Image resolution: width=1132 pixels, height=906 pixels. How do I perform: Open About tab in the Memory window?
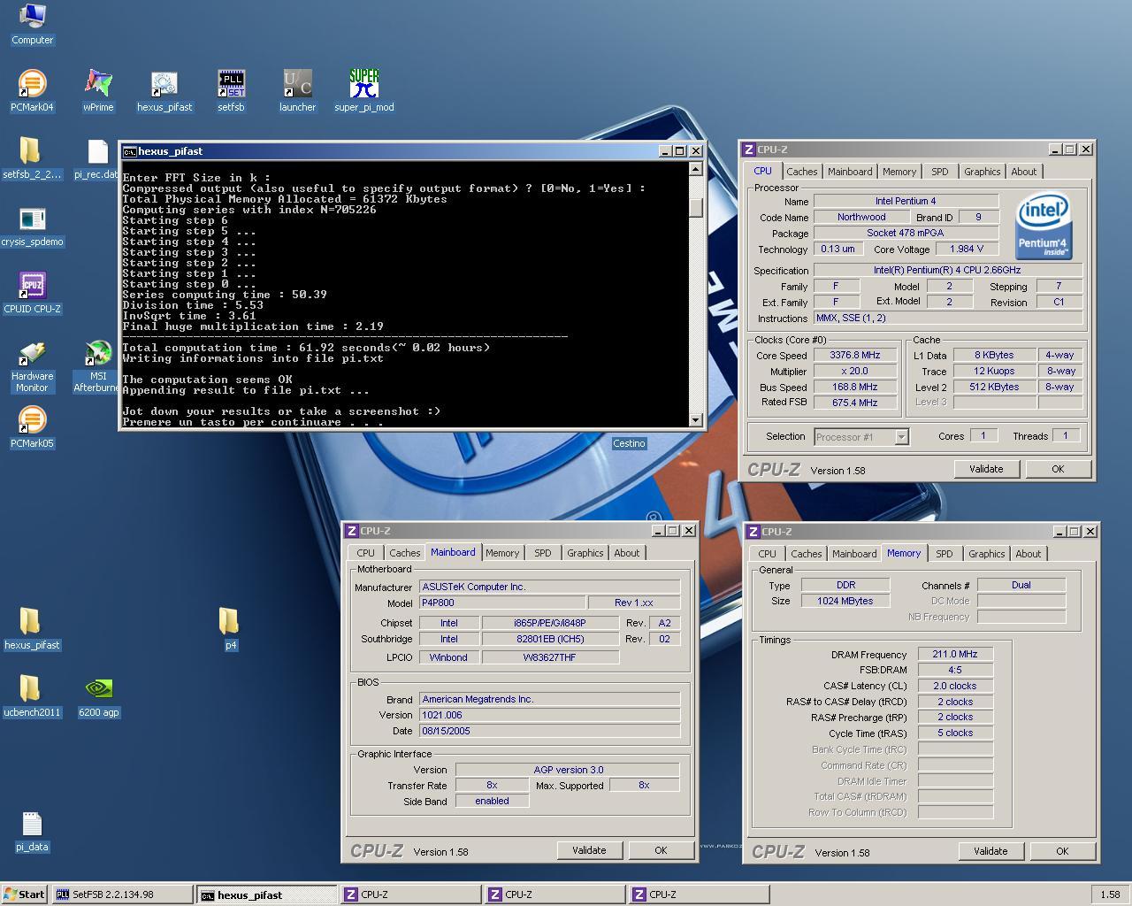pos(1028,554)
